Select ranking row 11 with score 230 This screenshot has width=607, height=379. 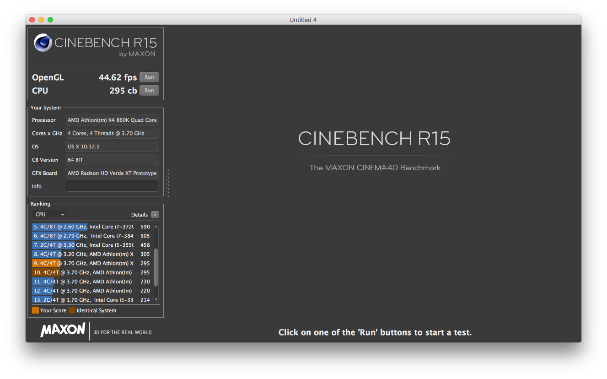click(92, 282)
